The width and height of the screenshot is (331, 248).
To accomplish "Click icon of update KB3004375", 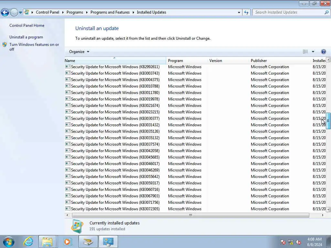I will point(68,79).
